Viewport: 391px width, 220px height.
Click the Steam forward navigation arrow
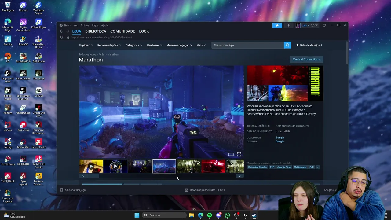pyautogui.click(x=68, y=31)
